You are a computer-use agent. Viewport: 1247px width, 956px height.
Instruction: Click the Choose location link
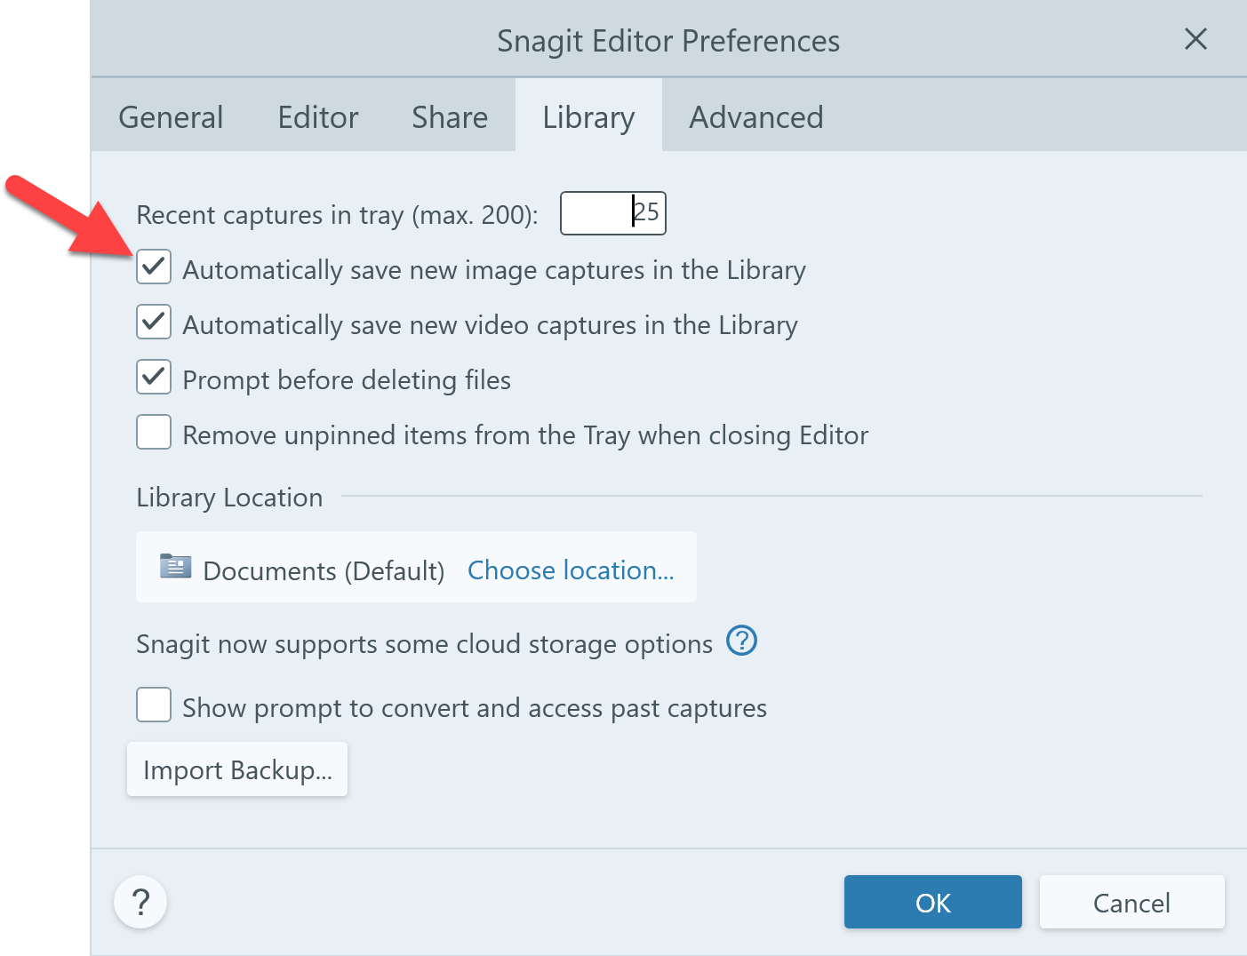[x=571, y=570]
